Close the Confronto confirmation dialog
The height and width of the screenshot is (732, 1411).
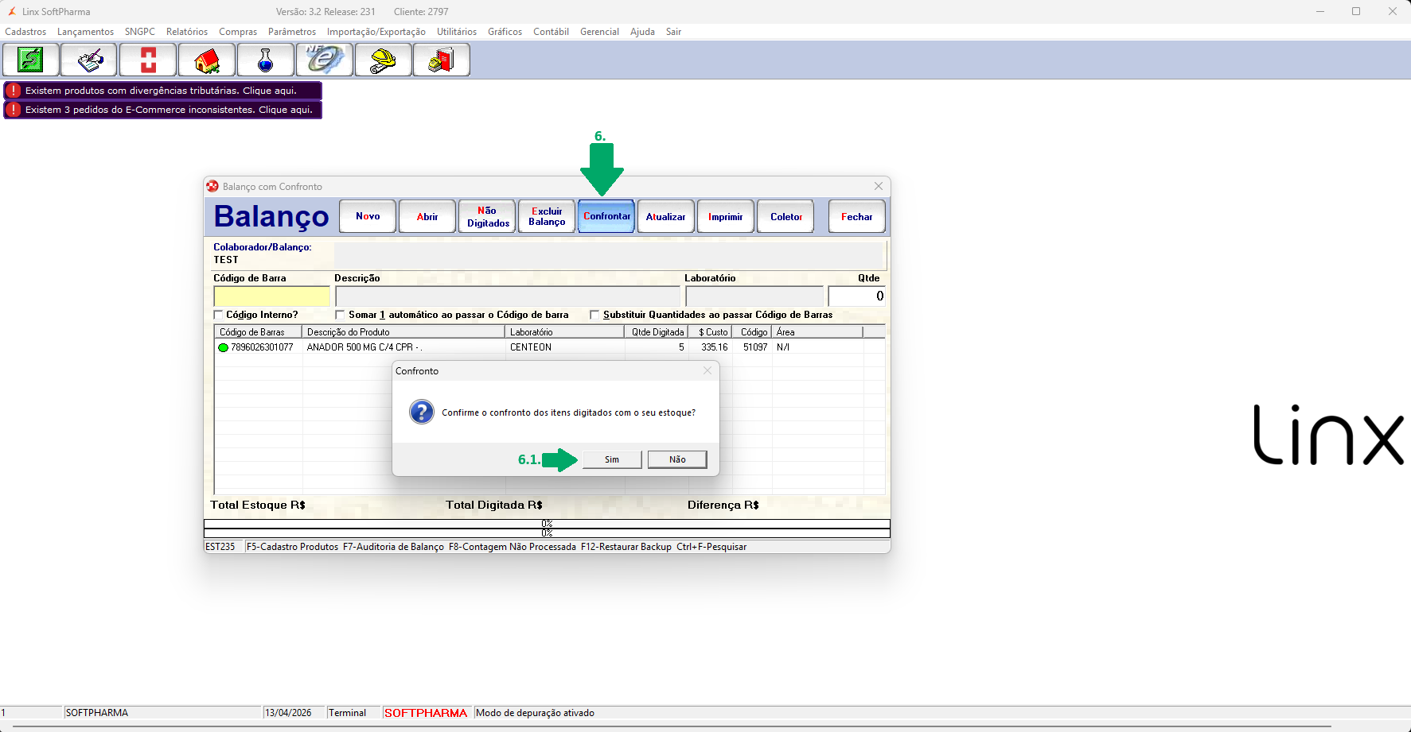707,370
